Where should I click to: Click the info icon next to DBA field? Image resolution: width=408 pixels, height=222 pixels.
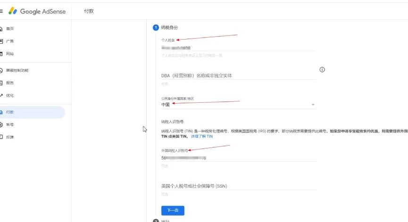point(322,69)
